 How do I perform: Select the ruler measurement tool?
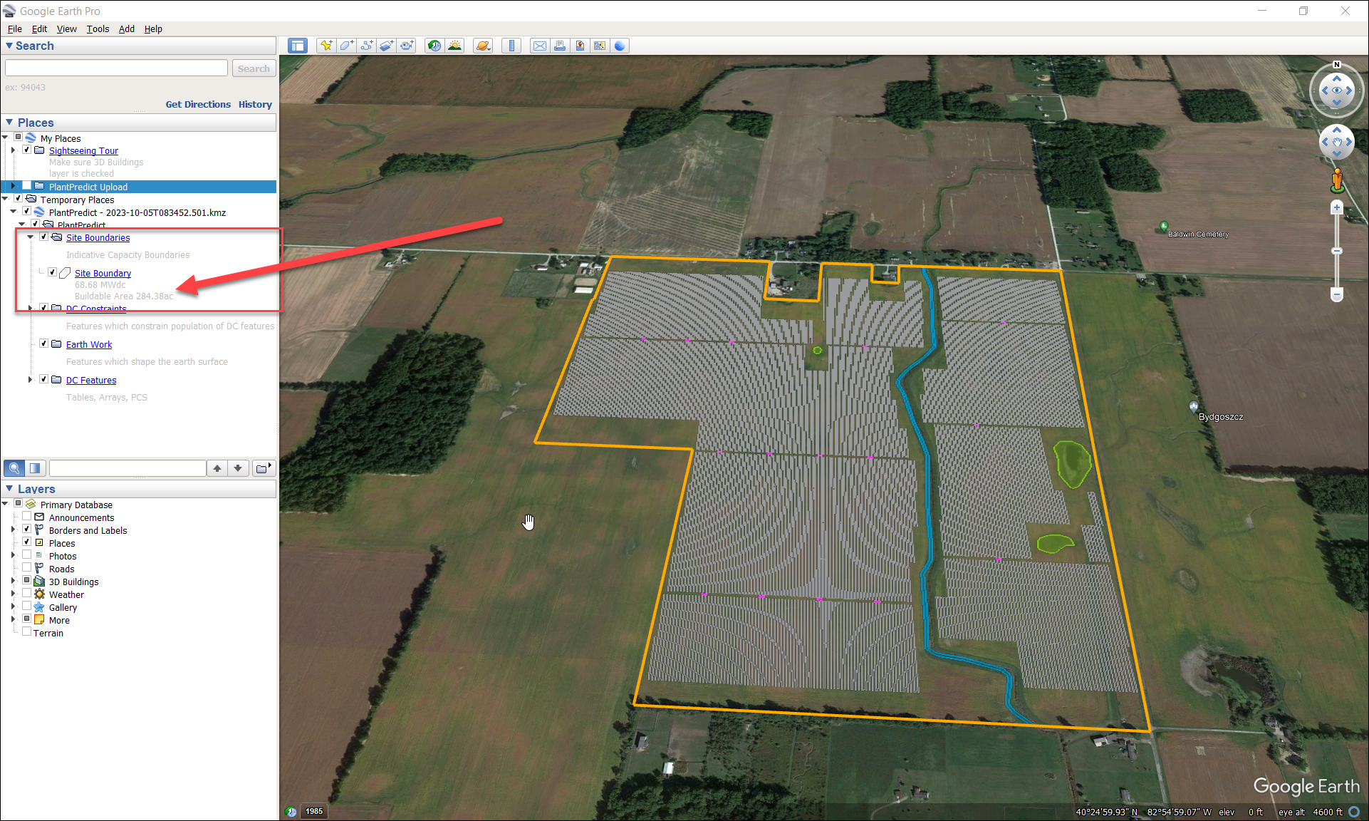[x=511, y=46]
